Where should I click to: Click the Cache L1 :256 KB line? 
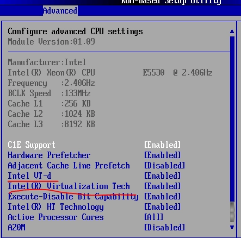(49, 104)
